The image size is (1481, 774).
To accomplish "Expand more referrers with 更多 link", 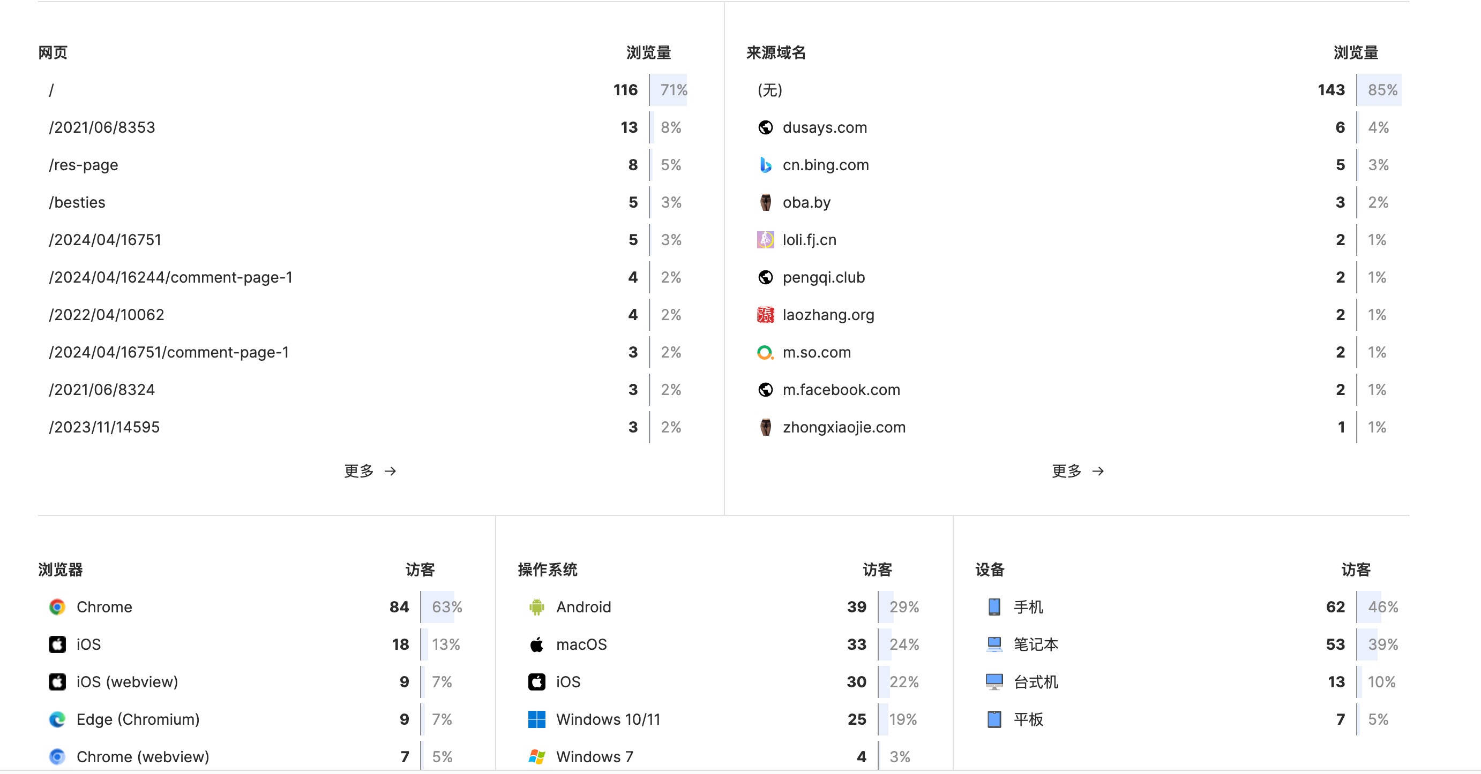I will (x=1078, y=471).
